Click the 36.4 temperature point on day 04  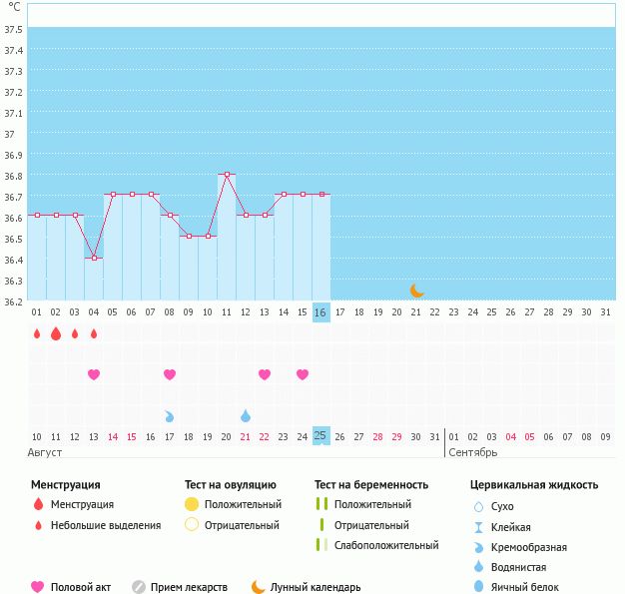[x=94, y=259]
